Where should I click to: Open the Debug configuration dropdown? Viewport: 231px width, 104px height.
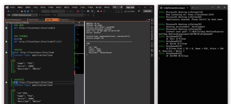point(46,11)
